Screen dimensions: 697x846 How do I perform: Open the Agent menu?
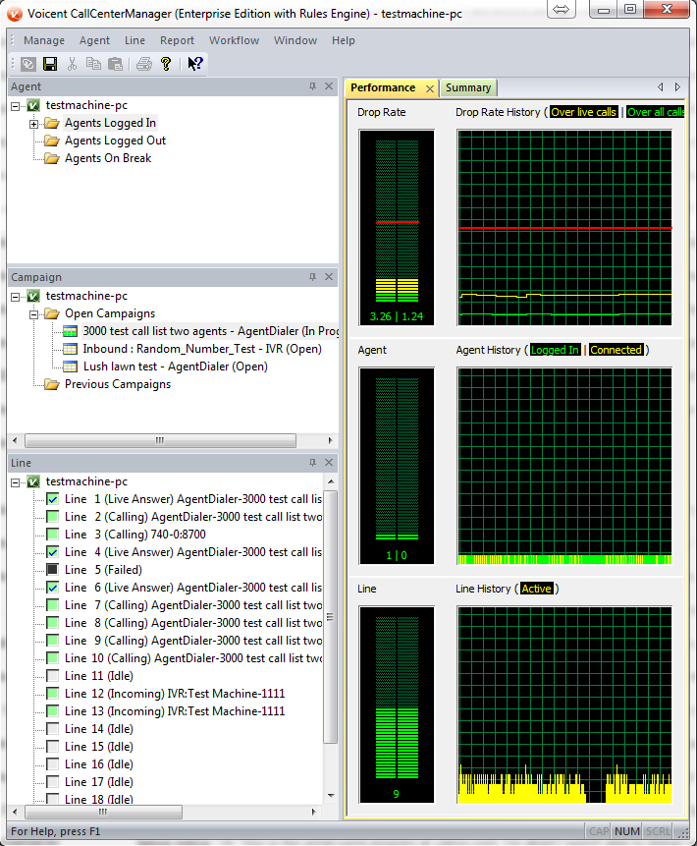coord(94,40)
